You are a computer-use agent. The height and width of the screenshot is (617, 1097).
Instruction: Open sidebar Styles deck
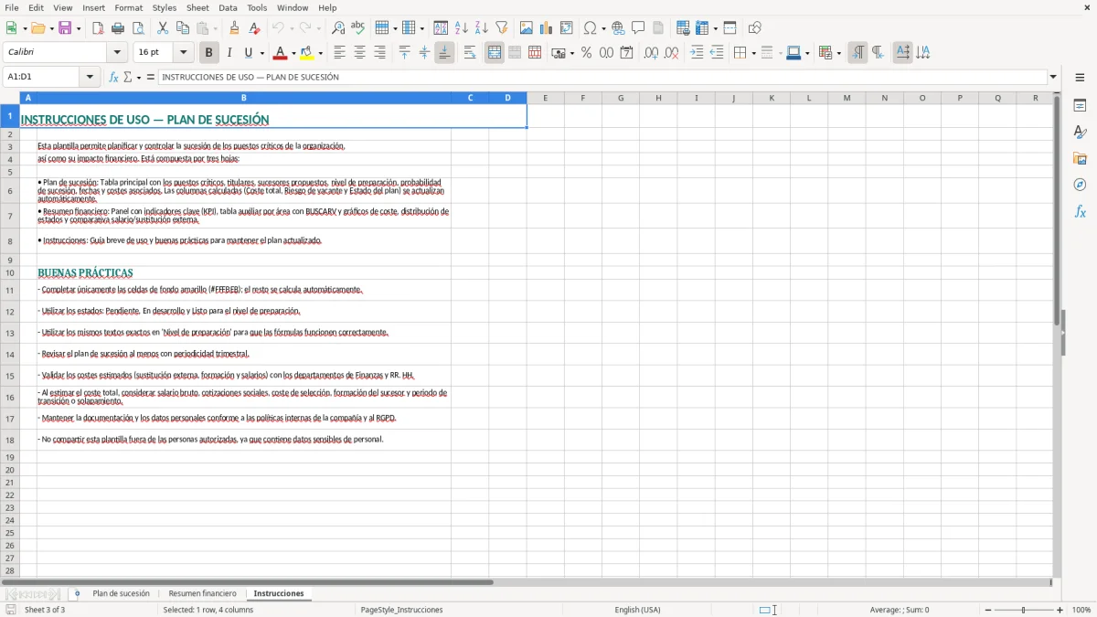tap(1080, 133)
